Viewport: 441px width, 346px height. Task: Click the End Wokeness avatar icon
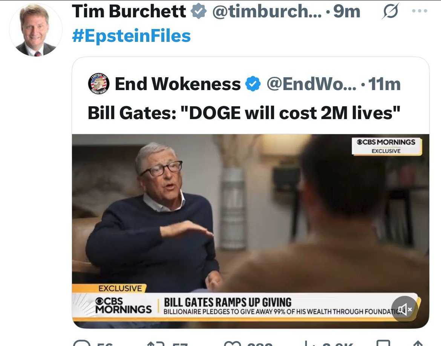99,84
